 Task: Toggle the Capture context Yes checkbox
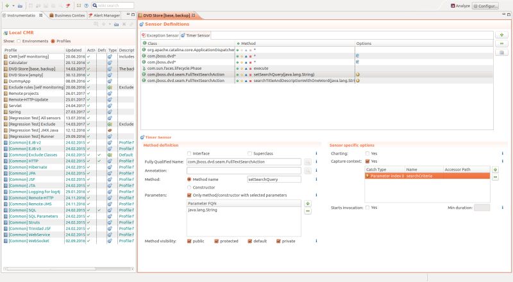point(367,162)
